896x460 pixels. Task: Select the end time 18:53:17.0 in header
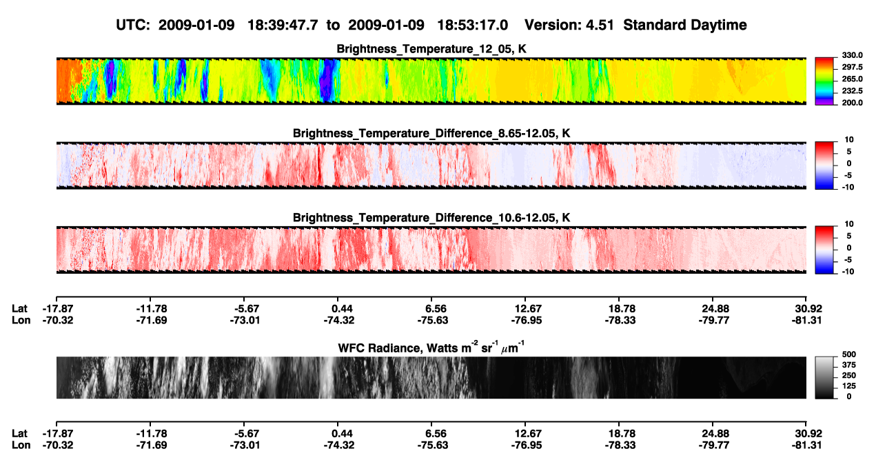coord(474,25)
